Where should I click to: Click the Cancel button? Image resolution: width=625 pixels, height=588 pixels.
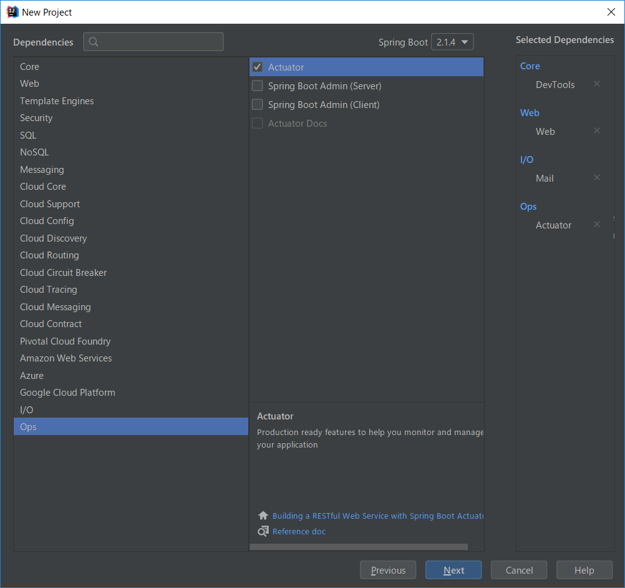[519, 570]
